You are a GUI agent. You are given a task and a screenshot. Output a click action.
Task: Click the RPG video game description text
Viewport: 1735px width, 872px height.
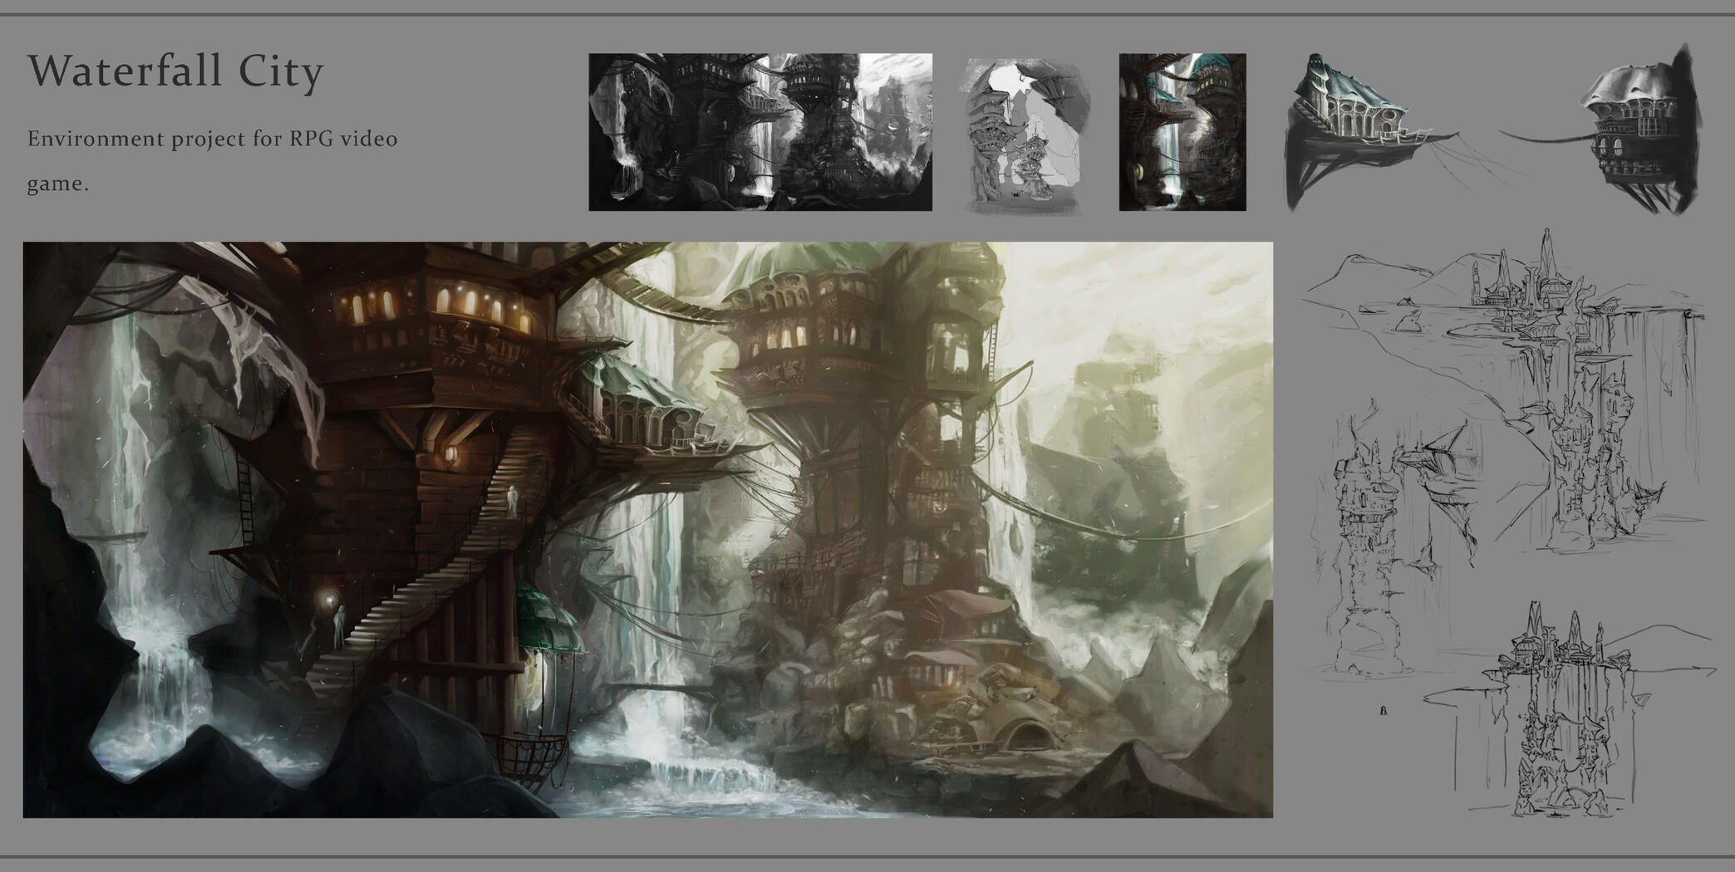point(212,161)
